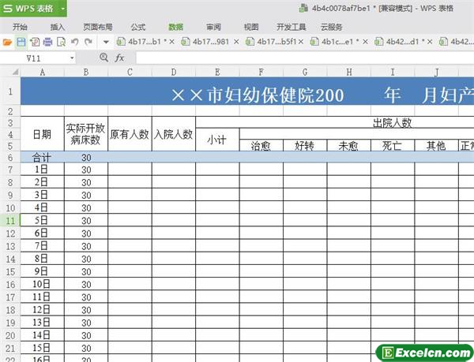This screenshot has height=362, width=474.
Task: Click the 日期 header cell
Action: pyautogui.click(x=43, y=133)
